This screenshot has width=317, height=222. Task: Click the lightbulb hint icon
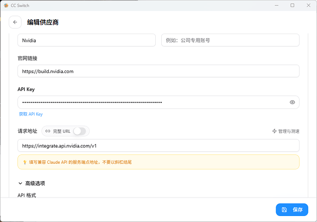pos(25,162)
